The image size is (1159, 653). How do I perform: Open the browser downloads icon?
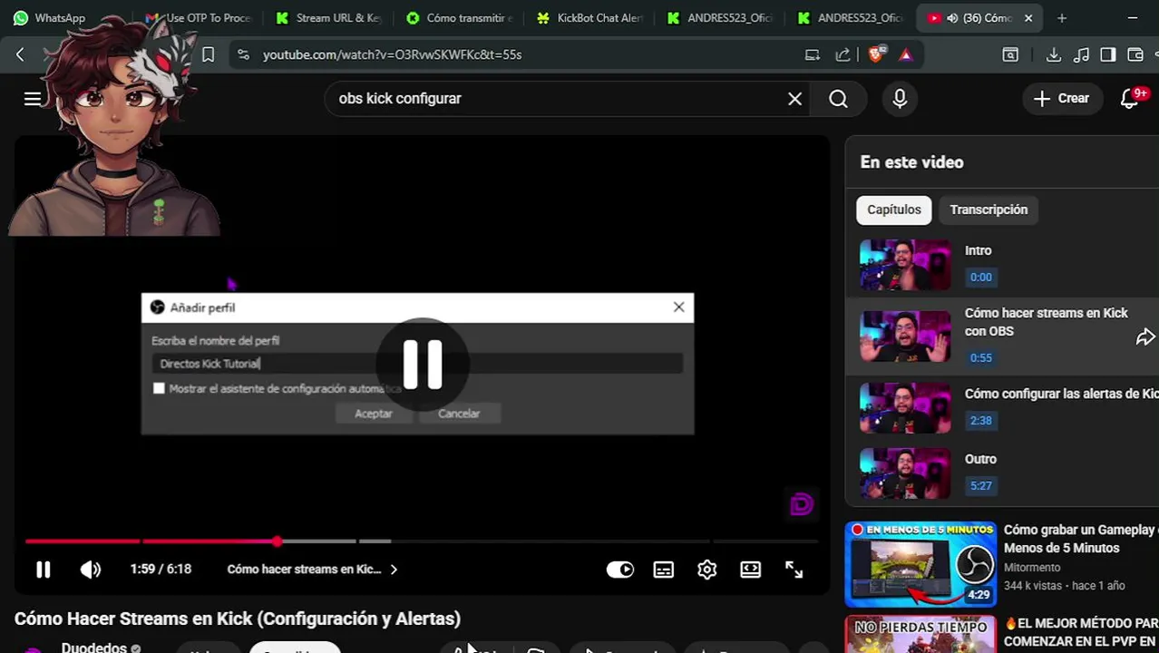1053,54
